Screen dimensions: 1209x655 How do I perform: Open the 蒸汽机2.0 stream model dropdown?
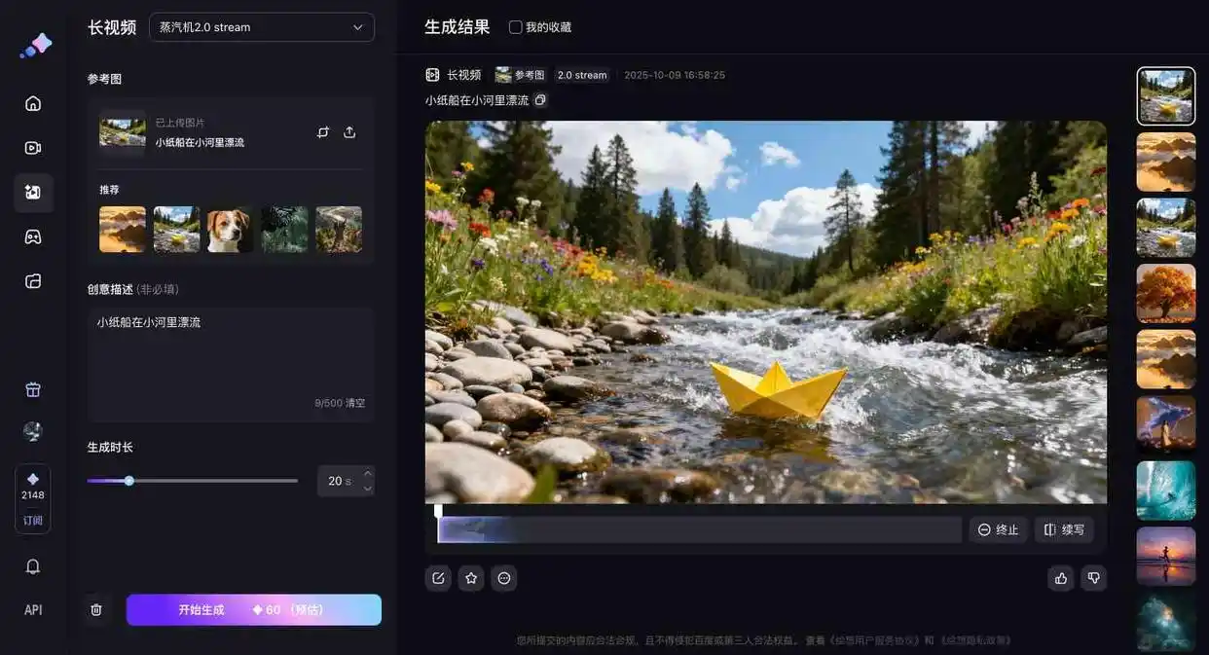261,27
